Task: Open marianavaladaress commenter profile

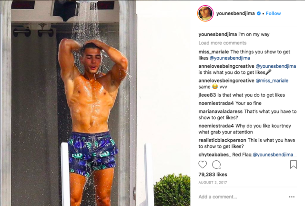Action: pyautogui.click(x=220, y=112)
